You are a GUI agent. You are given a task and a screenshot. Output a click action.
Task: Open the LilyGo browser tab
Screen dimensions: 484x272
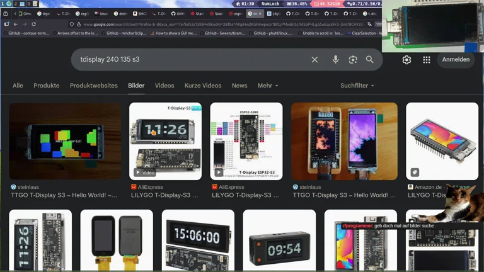[274, 14]
